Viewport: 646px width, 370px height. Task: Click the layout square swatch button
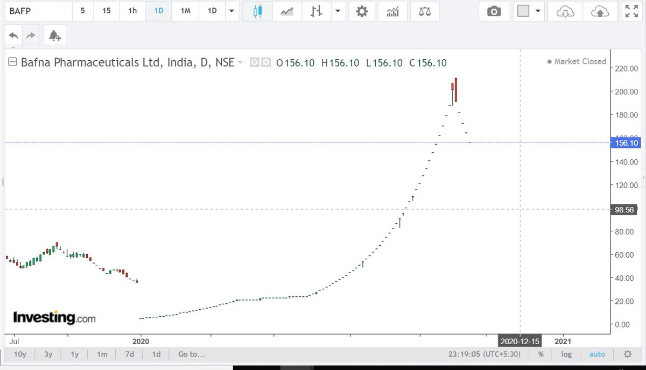coord(523,11)
